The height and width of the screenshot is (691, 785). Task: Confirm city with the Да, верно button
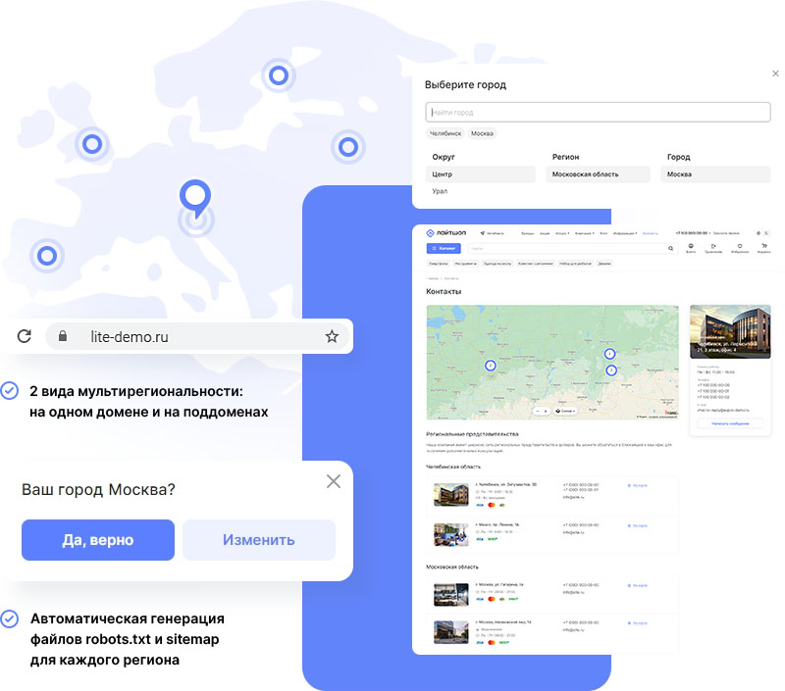(x=97, y=540)
